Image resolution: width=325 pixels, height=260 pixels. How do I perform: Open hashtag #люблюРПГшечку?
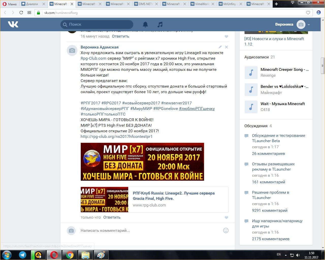[x=197, y=109]
